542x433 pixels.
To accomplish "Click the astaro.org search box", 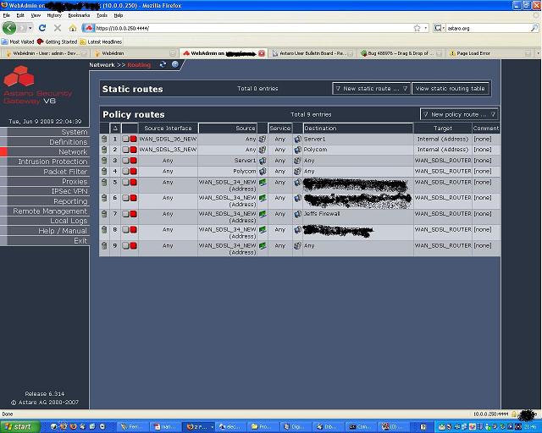I will 488,28.
